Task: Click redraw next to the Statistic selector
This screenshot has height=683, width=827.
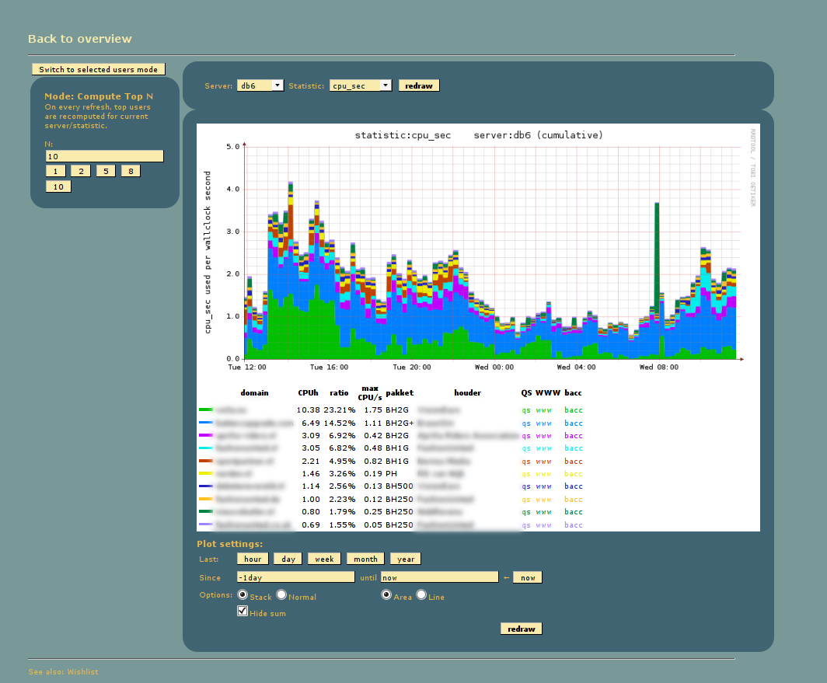Action: (x=418, y=85)
